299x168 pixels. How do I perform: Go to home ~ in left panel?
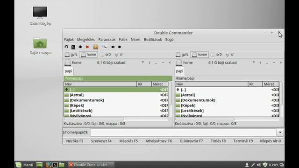[163, 63]
